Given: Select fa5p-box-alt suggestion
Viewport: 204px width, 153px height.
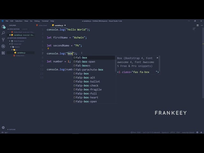Looking at the screenshot, I should pos(94,78).
